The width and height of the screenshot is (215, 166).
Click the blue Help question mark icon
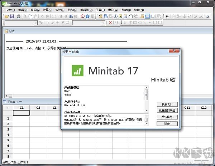pos(87,16)
